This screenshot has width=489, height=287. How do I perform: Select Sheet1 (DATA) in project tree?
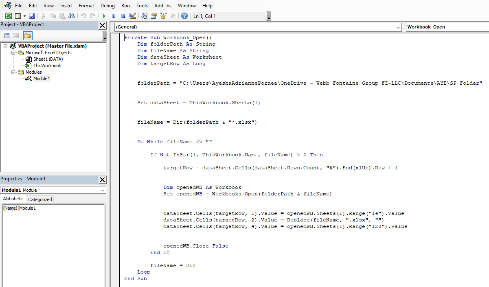click(x=48, y=59)
